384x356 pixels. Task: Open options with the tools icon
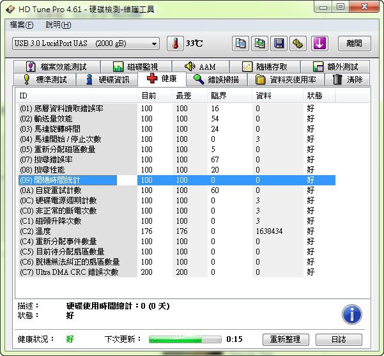tap(298, 43)
